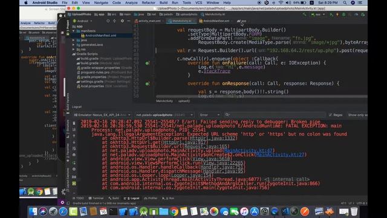The image size is (387, 218).
Task: Click the collapse all icon in Project panel
Action: click(x=114, y=21)
